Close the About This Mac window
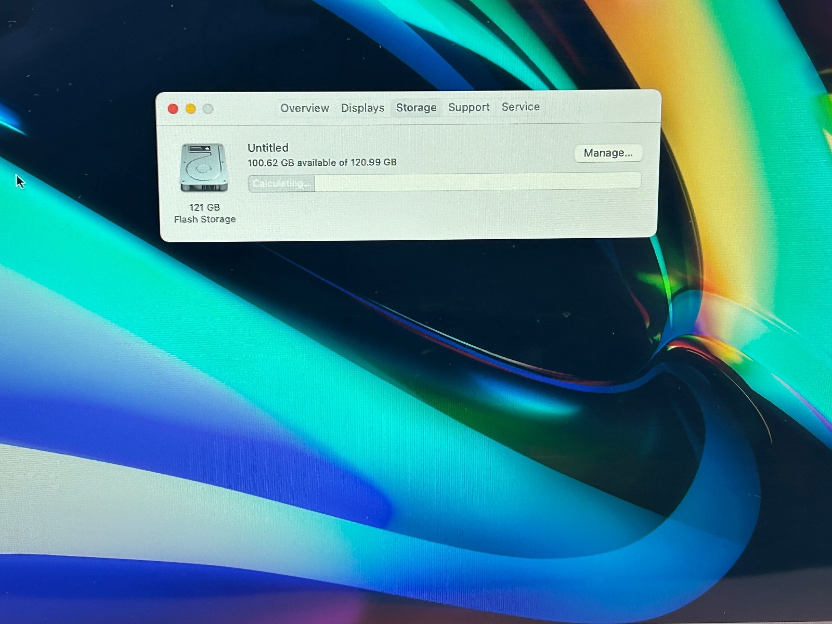Screen dimensions: 832x624 pyautogui.click(x=173, y=109)
